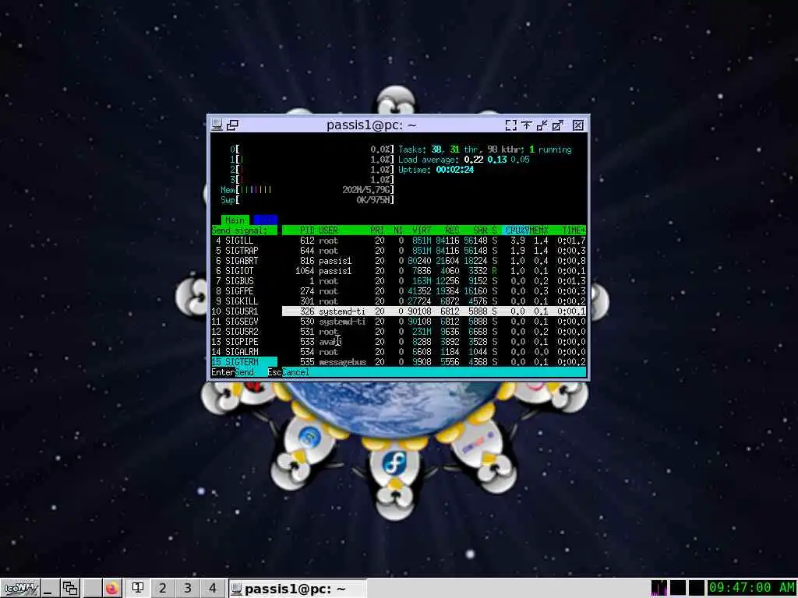Select process row PID 644 root
Viewport: 798px width, 598px height.
434,251
